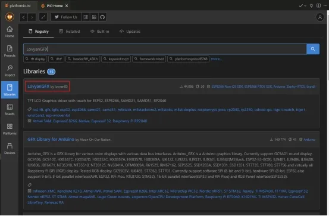Switch to the Installed tab
Viewport: 329px width, 216px height.
coord(70,32)
